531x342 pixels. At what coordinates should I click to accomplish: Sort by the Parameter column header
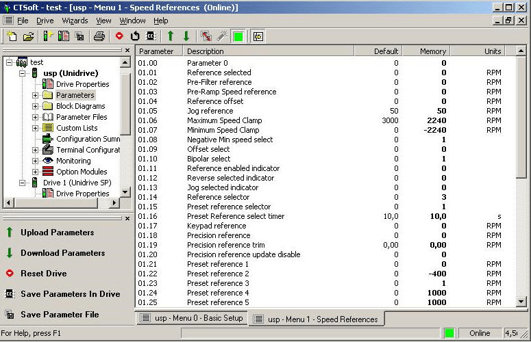coord(160,51)
